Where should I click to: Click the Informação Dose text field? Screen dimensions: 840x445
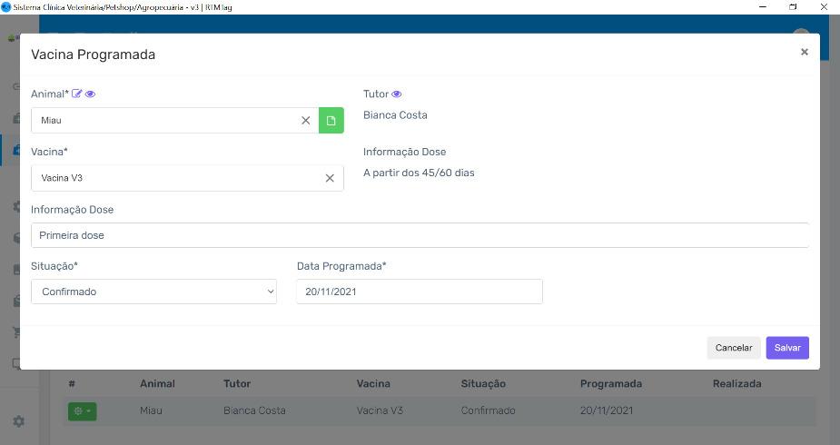click(x=420, y=235)
